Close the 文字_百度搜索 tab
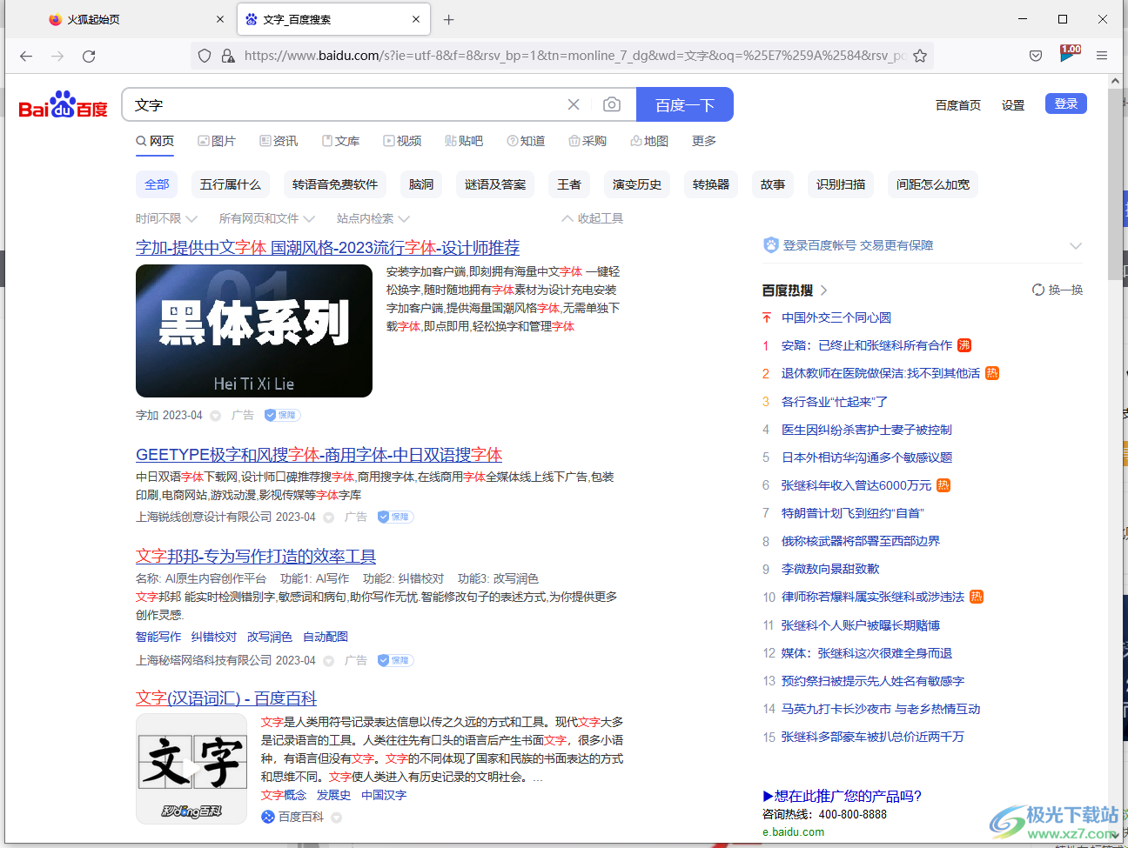Viewport: 1128px width, 848px height. tap(416, 19)
